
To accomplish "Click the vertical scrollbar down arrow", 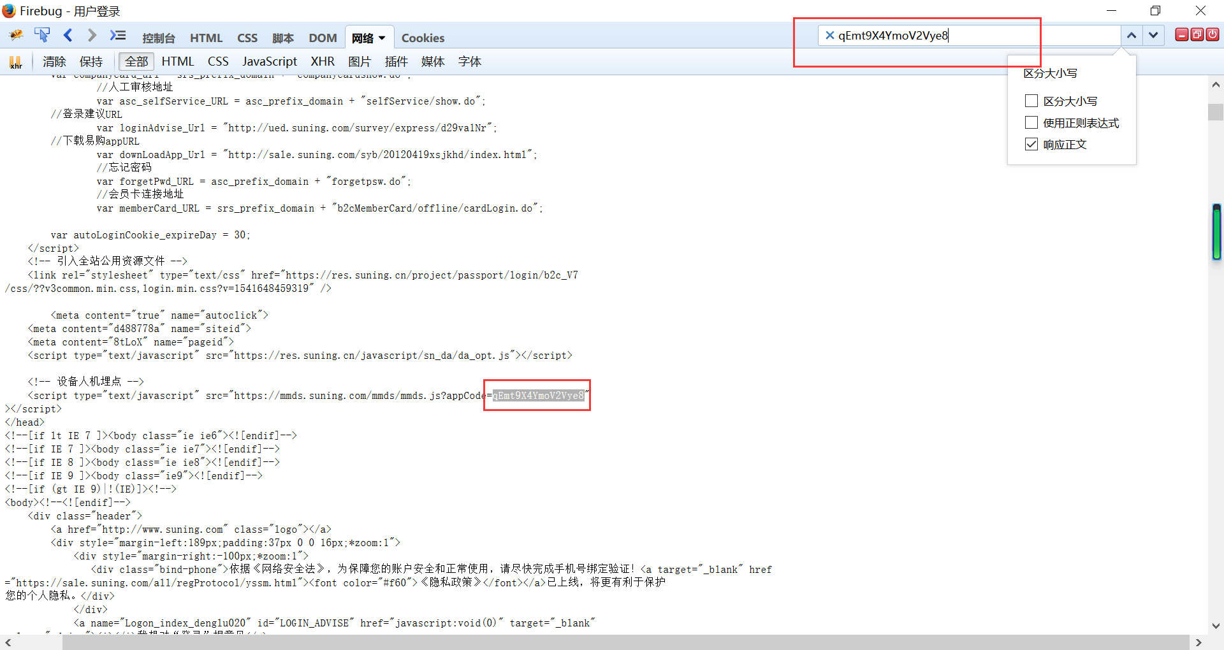I will point(1216,626).
